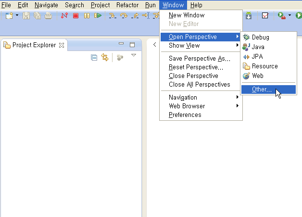Open the New file dropdown arrow
Viewport: 302px width, 217px height.
pos(17,15)
